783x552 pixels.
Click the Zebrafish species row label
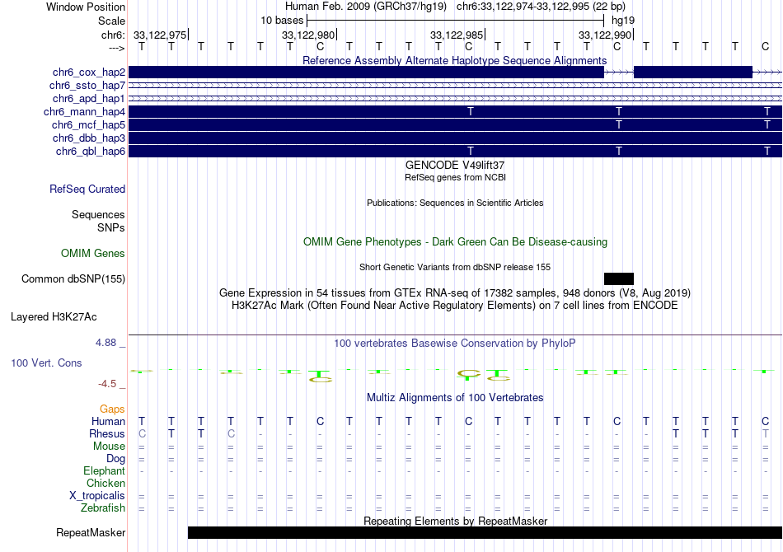(103, 508)
